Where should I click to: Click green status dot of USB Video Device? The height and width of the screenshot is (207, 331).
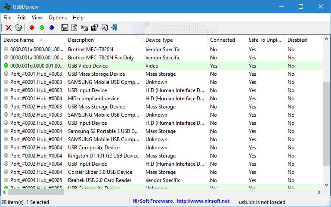[6, 65]
